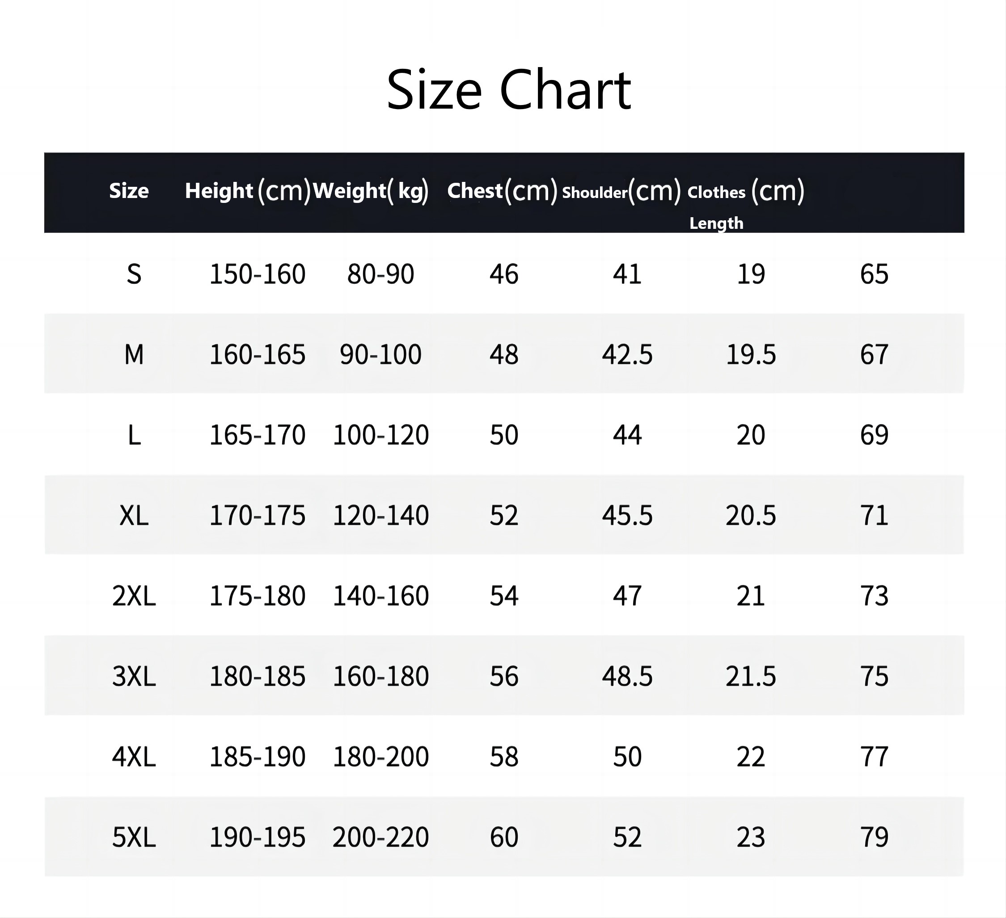Screen dimensions: 1006x918
Task: Select the XL size label
Action: click(134, 515)
